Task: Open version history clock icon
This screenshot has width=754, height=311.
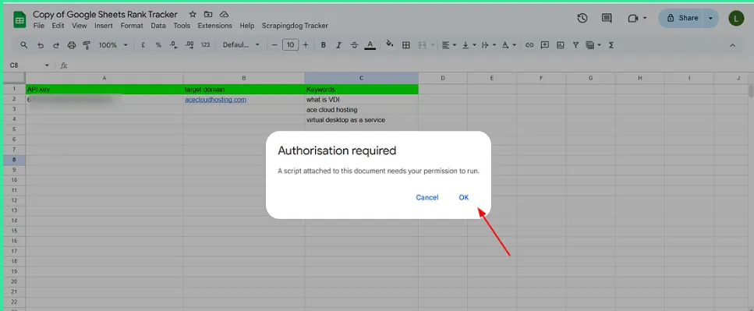Action: (582, 18)
